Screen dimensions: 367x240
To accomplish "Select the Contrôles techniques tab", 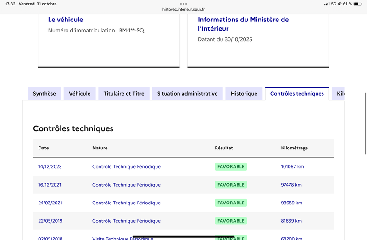I will [x=297, y=94].
